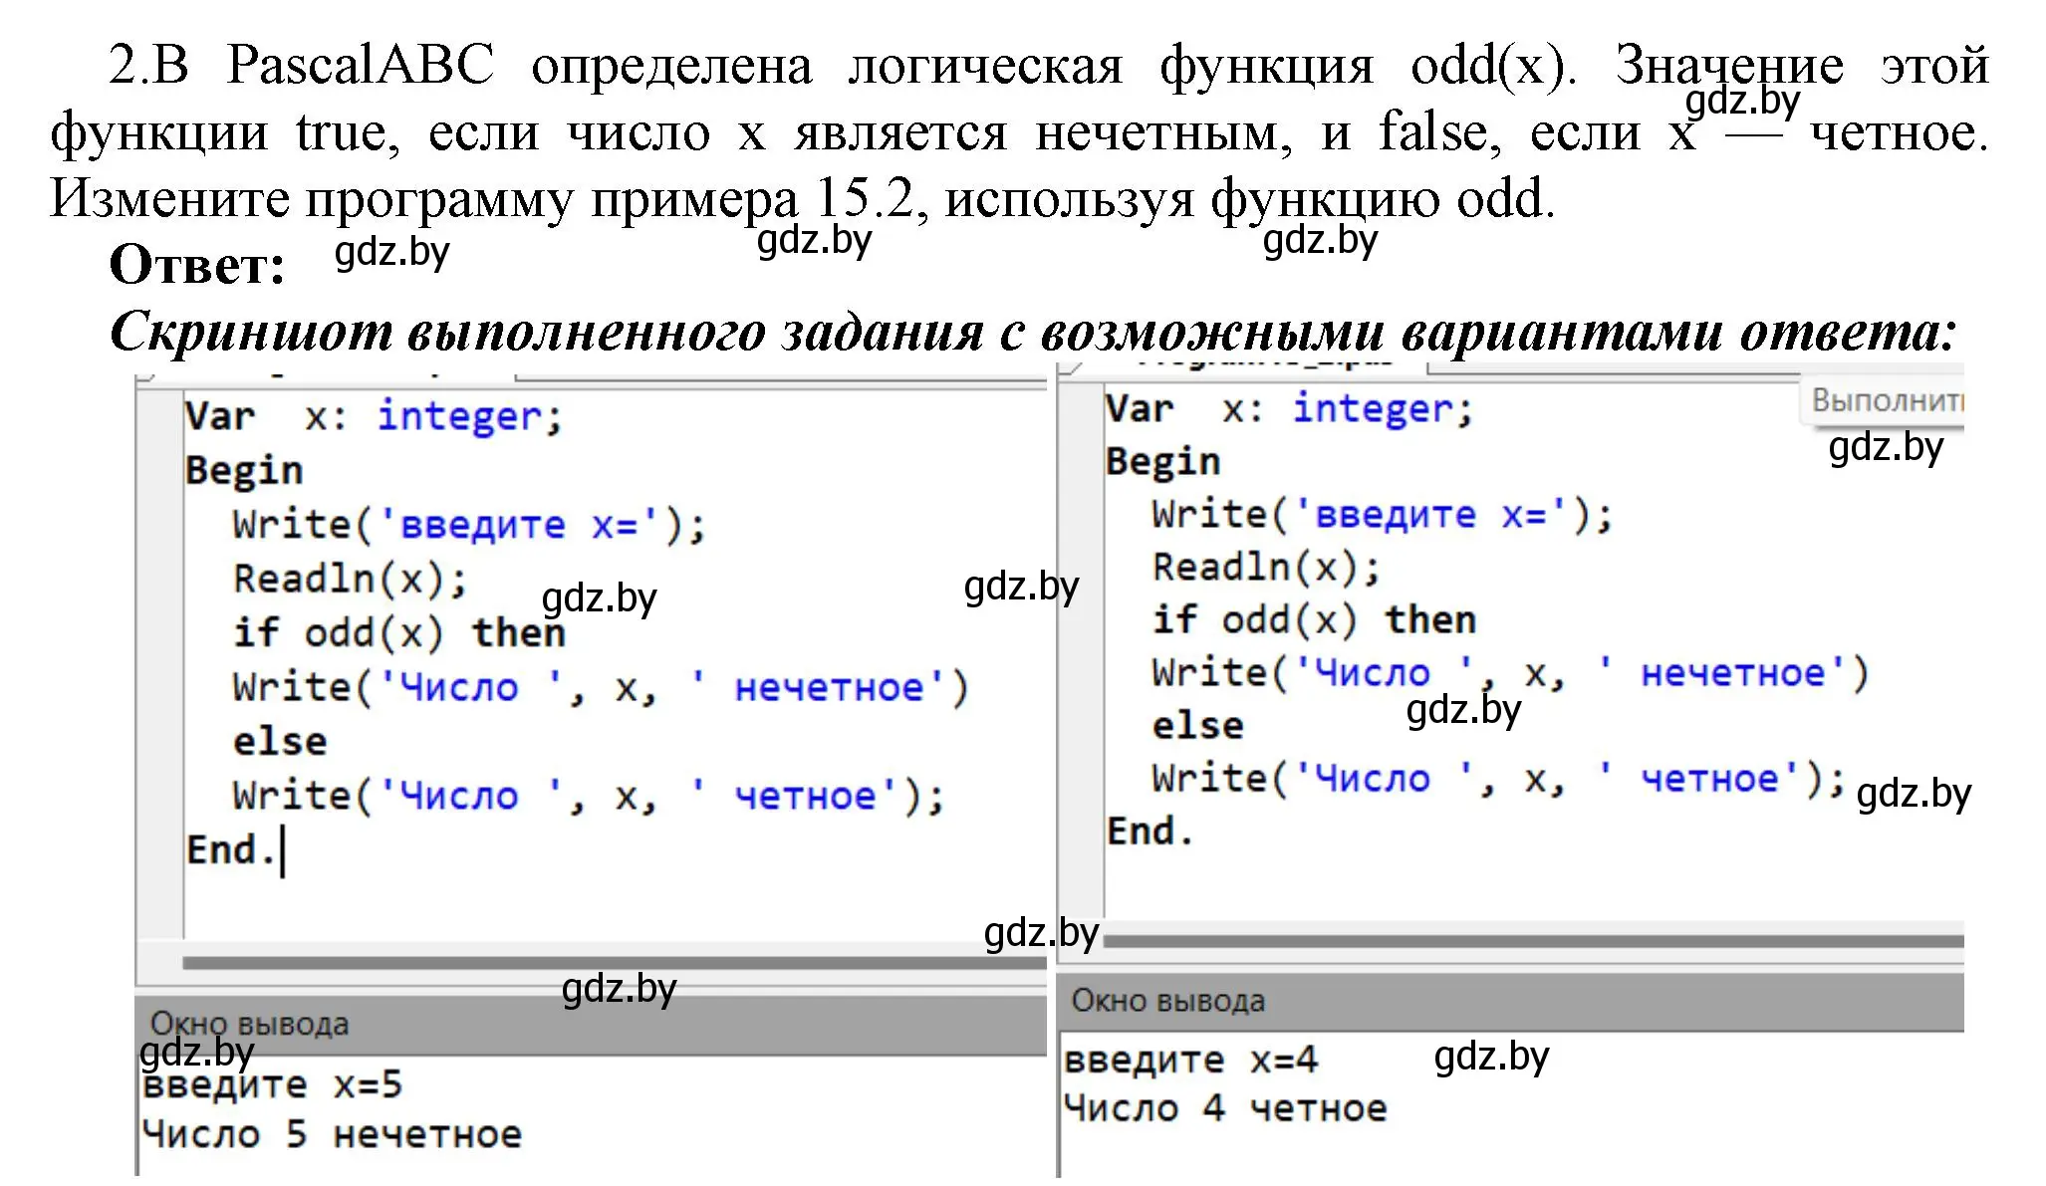The width and height of the screenshot is (2046, 1186).
Task: Click the horizontal scrollbar under left code editor
Action: click(615, 963)
